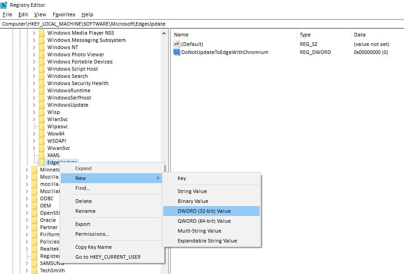The width and height of the screenshot is (404, 274).
Task: Choose QWORD (64-bit) Value from submenu
Action: pyautogui.click(x=211, y=221)
